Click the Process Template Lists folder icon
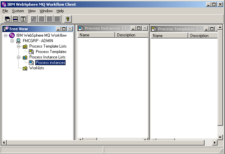 click(25, 46)
